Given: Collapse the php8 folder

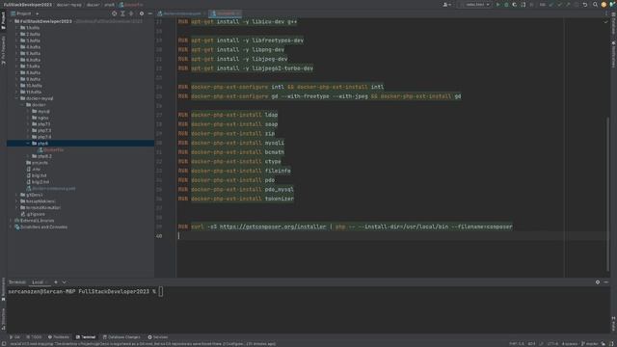Looking at the screenshot, I should 28,144.
